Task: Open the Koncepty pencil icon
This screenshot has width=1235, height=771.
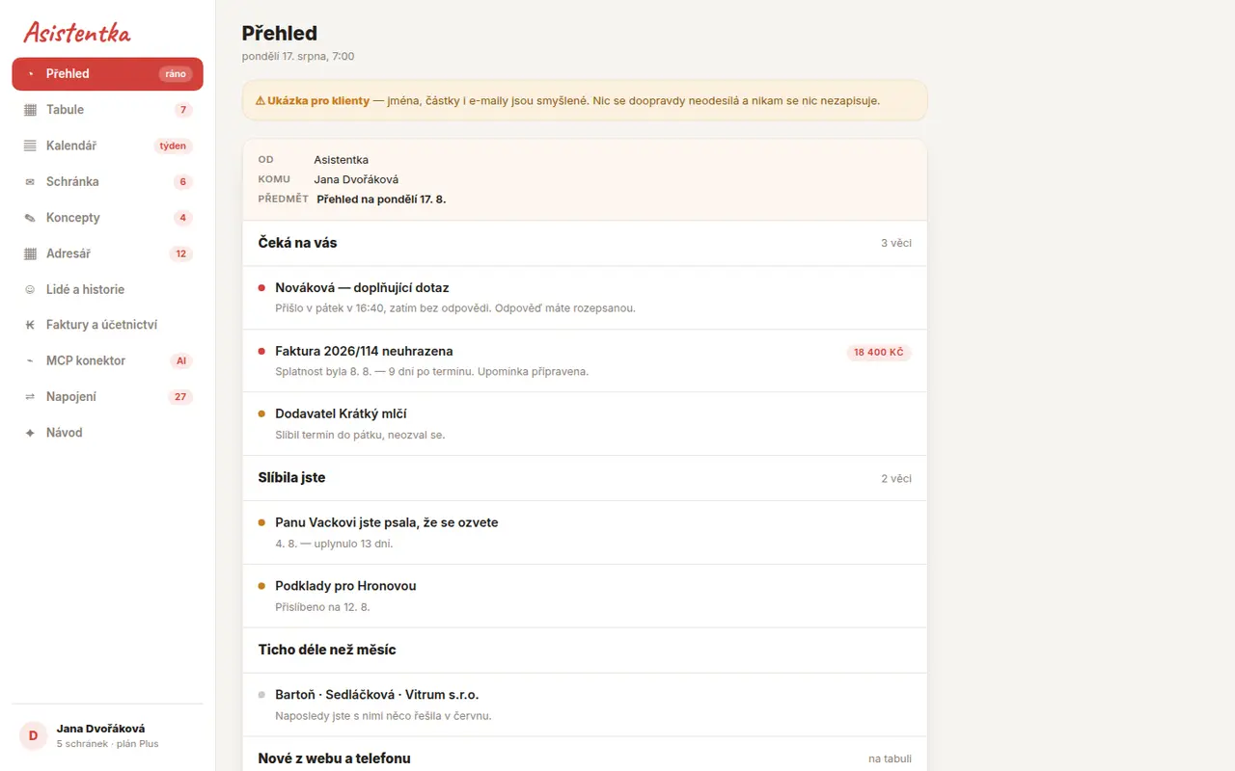Action: pyautogui.click(x=30, y=218)
